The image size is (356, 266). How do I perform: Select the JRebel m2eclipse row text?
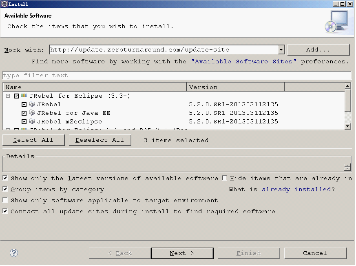pyautogui.click(x=69, y=122)
